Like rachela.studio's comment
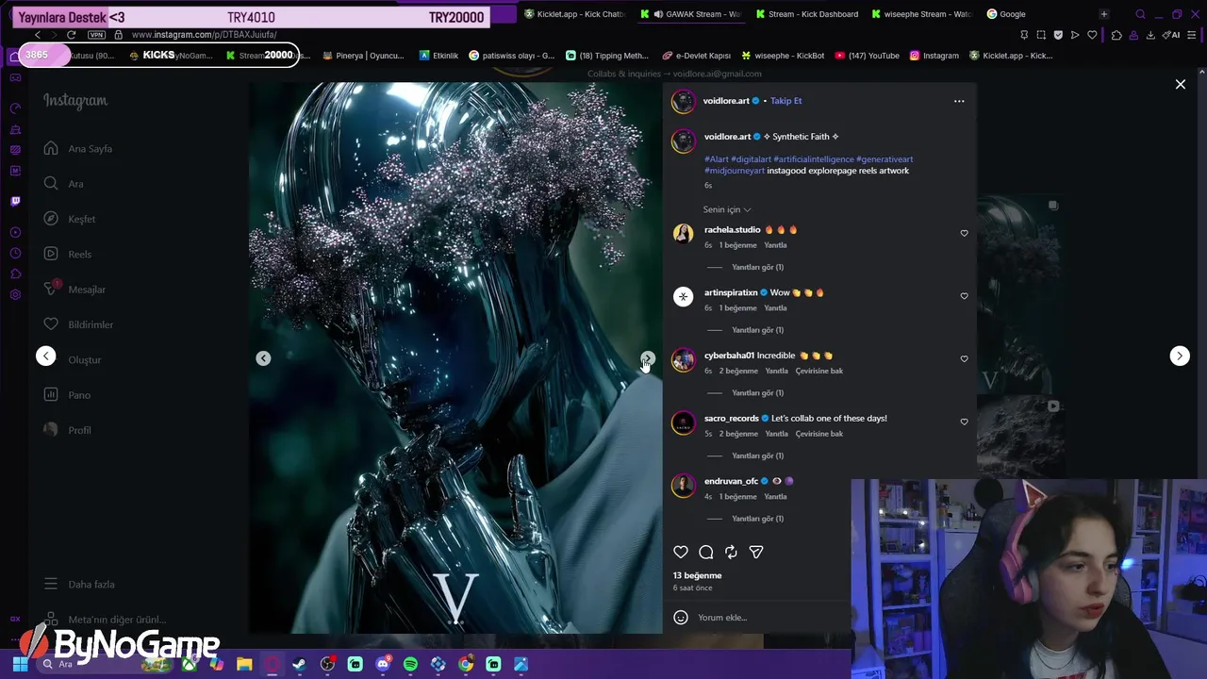1207x679 pixels. pos(964,233)
